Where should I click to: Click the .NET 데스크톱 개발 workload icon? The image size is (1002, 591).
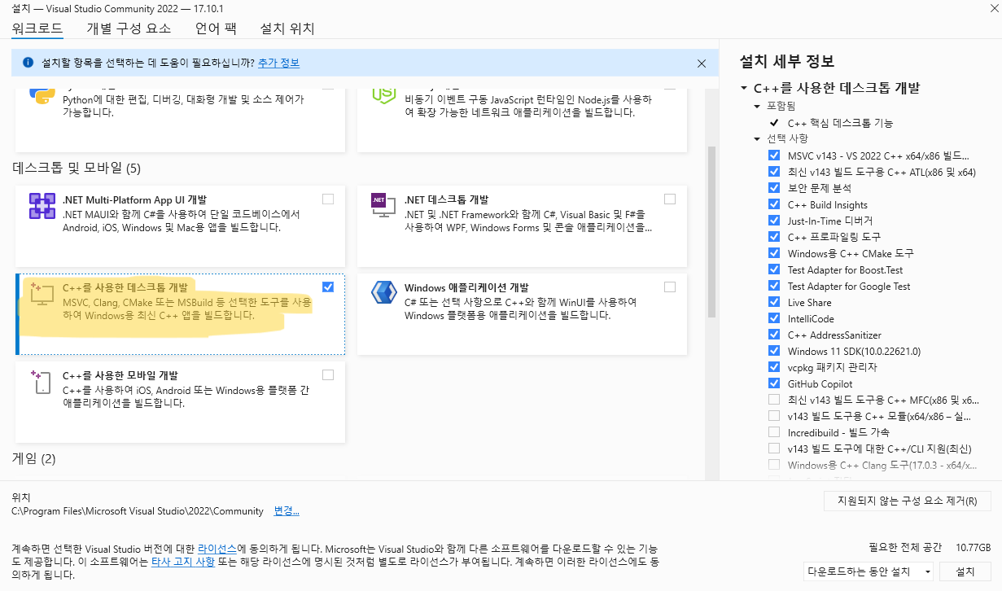click(x=383, y=207)
